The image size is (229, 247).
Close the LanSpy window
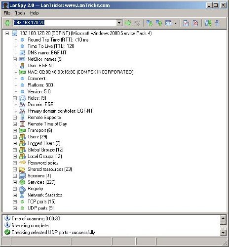pyautogui.click(x=223, y=5)
